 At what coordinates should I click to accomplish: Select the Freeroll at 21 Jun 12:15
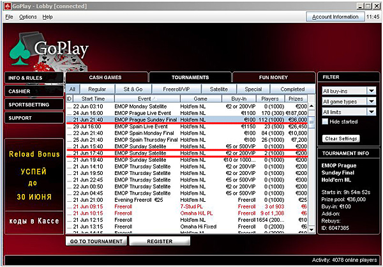[187, 220]
